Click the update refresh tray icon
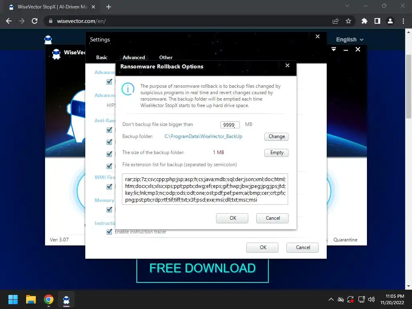 [350, 299]
